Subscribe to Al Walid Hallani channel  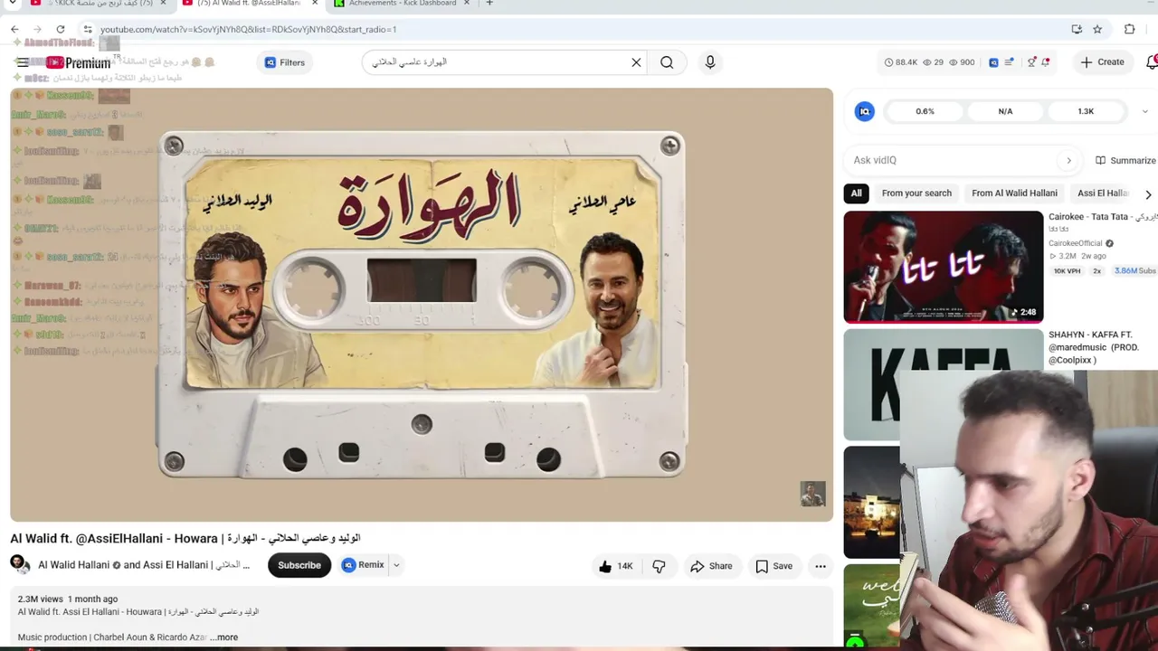coord(299,565)
